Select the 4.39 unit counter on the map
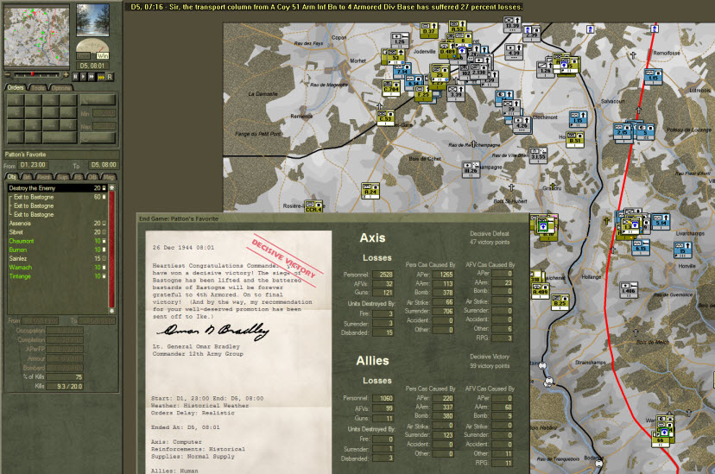 (x=514, y=52)
